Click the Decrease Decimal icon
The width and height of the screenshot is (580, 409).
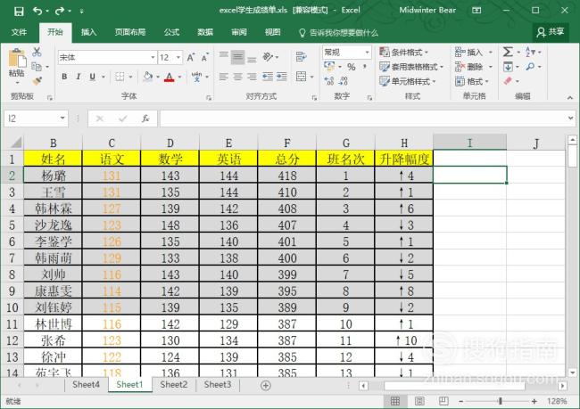tap(344, 80)
